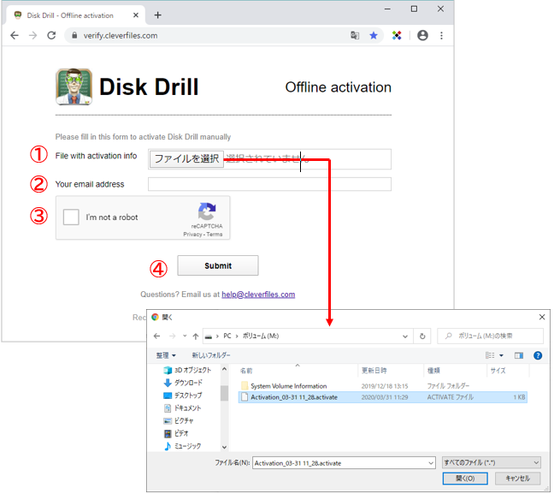The width and height of the screenshot is (554, 494).
Task: Open the reCAPTCHA Privacy link
Action: [192, 235]
